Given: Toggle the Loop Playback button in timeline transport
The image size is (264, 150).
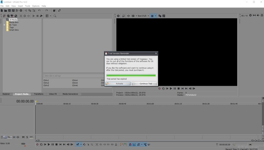Looking at the screenshot, I should 41,145.
